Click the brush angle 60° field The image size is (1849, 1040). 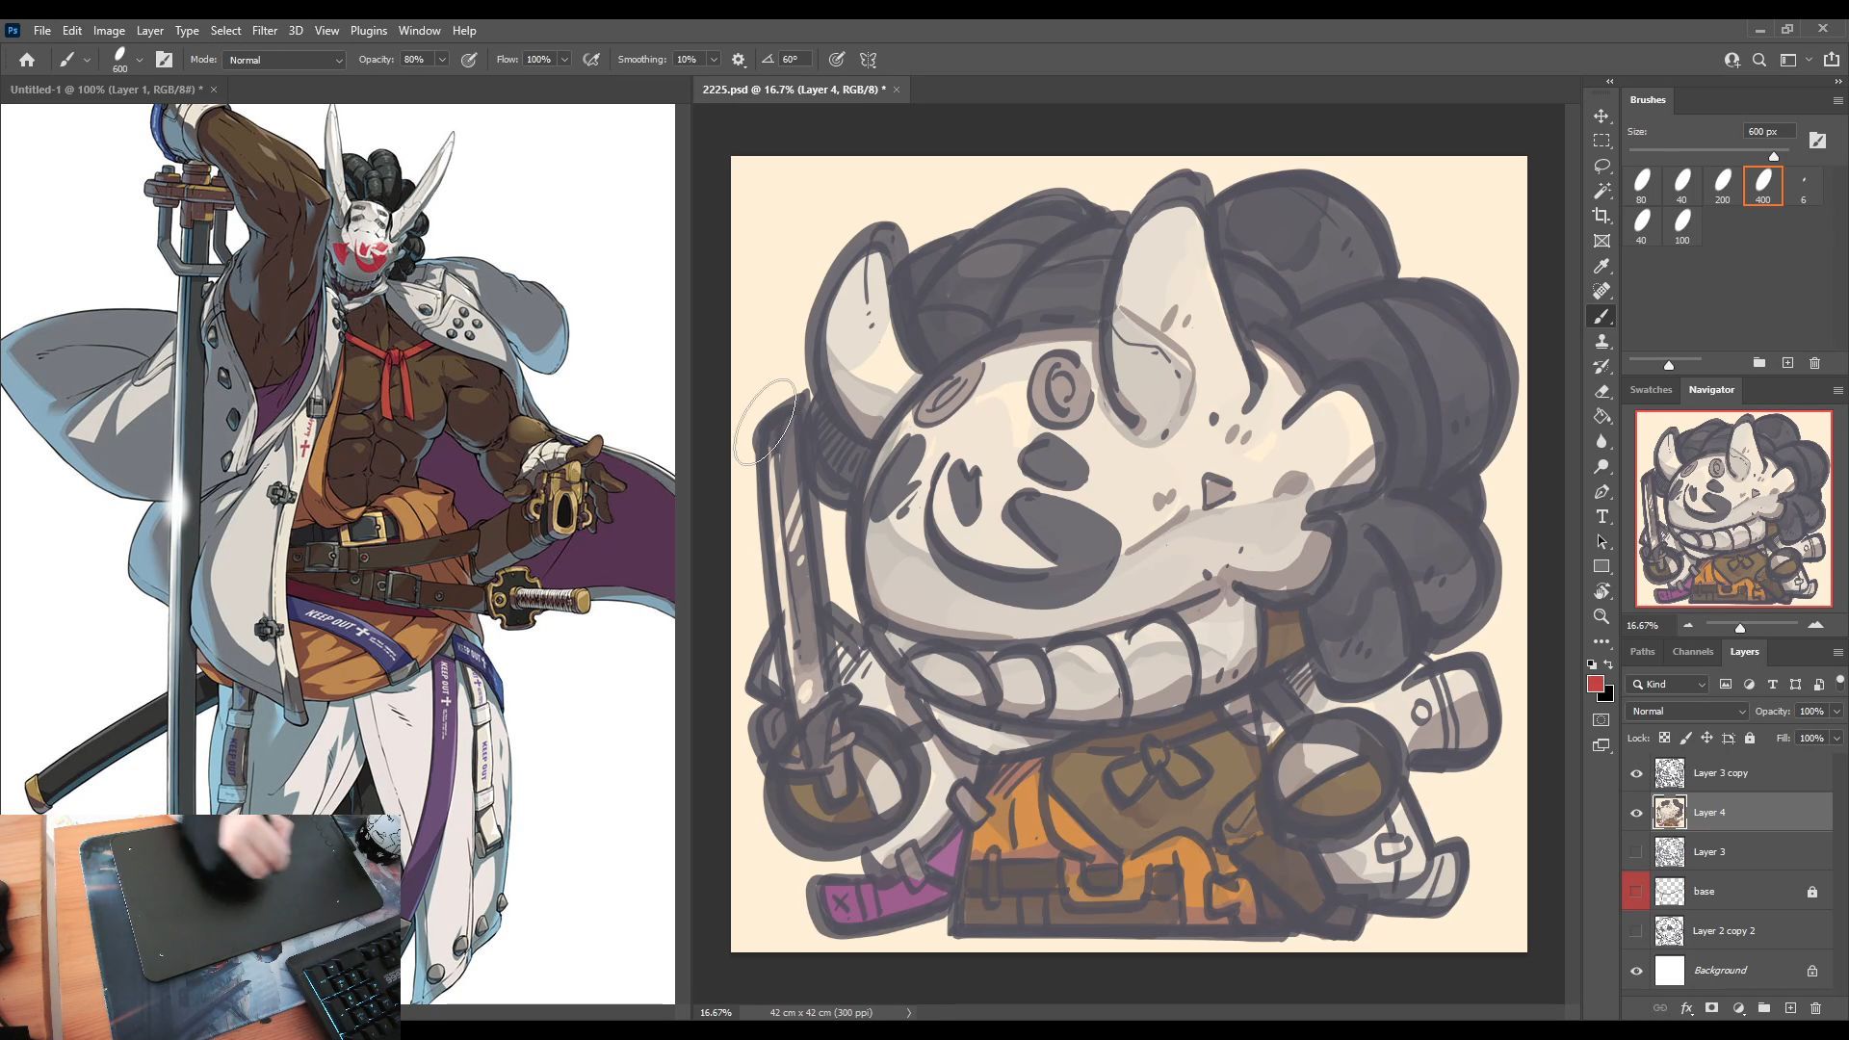pos(794,60)
